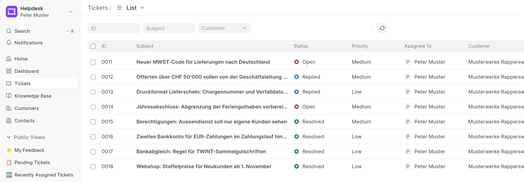Check the box for ticket 0013

point(93,92)
